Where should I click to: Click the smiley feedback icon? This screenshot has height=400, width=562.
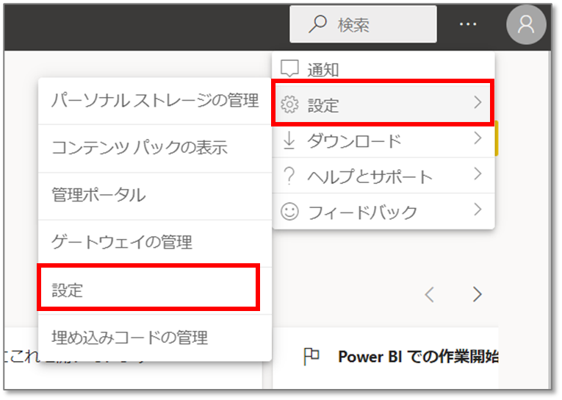click(x=289, y=211)
